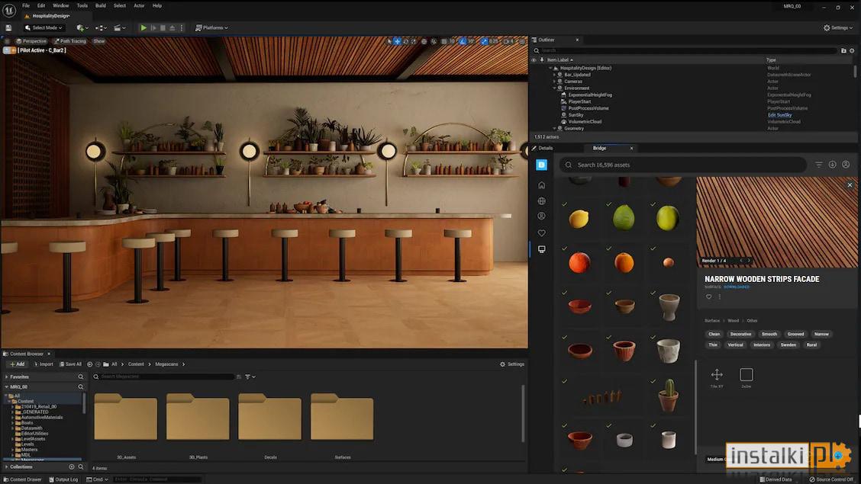Toggle Outliner visibility column eye icon
The height and width of the screenshot is (484, 861).
coord(534,59)
